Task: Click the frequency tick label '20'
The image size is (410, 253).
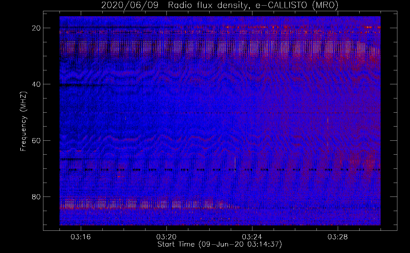Action: (x=36, y=28)
